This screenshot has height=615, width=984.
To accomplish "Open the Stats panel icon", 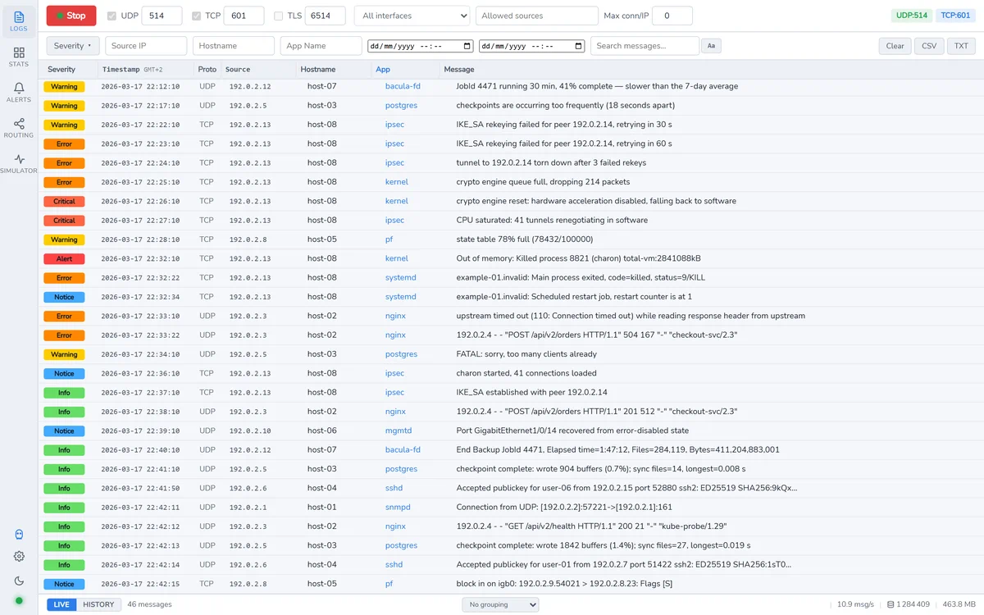I will (19, 57).
